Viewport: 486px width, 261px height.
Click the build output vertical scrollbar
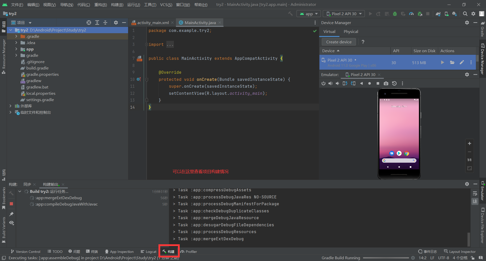(469, 239)
